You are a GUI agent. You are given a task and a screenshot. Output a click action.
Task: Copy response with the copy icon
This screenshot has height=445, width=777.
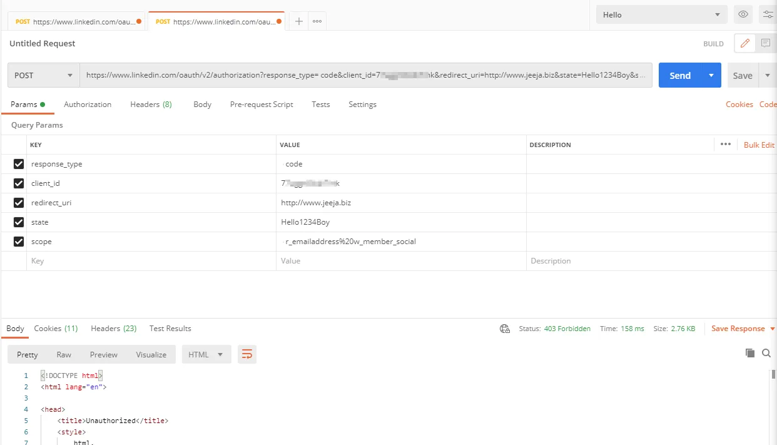[x=750, y=354]
